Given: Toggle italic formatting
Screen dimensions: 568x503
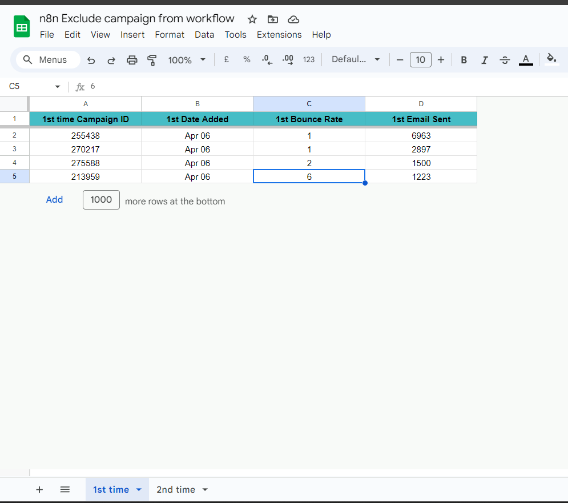Looking at the screenshot, I should point(484,59).
